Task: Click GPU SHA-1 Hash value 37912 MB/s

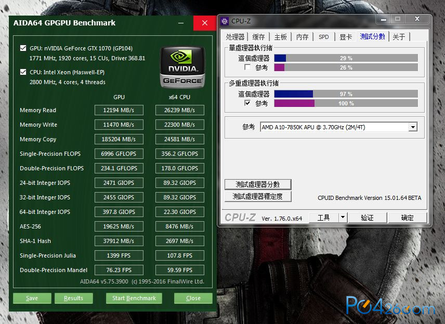Action: [119, 241]
